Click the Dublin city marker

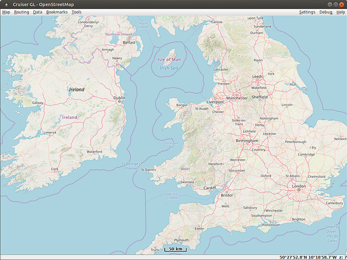coord(119,101)
